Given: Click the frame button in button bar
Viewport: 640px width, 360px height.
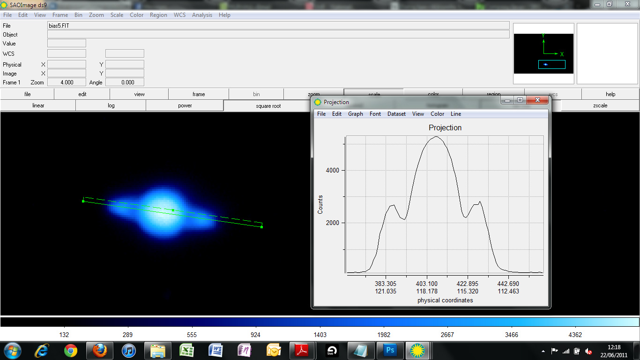Looking at the screenshot, I should pyautogui.click(x=199, y=94).
